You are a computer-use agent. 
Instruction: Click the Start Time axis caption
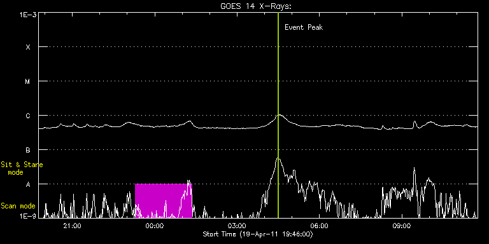coord(258,234)
